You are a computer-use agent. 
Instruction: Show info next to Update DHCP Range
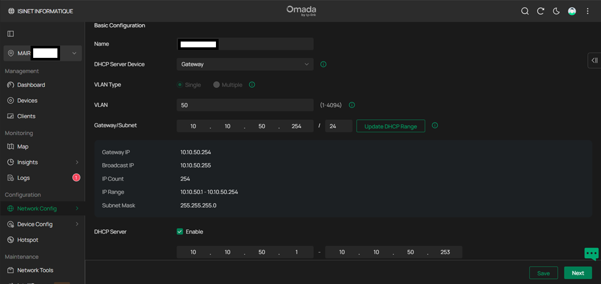[435, 126]
